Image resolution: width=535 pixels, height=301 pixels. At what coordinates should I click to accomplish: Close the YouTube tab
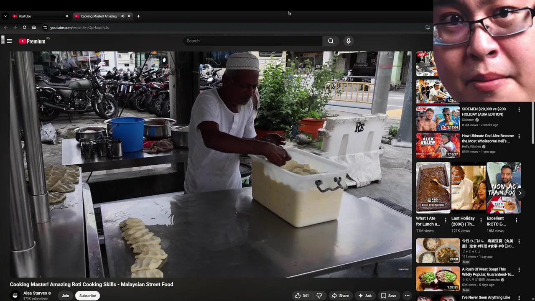click(66, 16)
